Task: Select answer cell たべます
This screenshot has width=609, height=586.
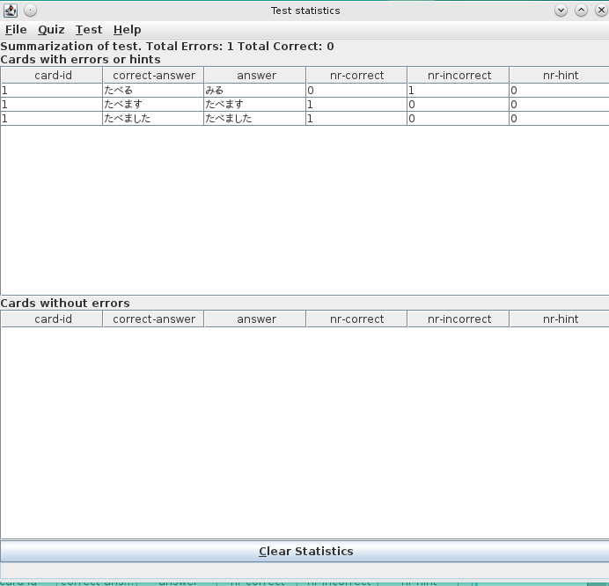Action: [255, 104]
